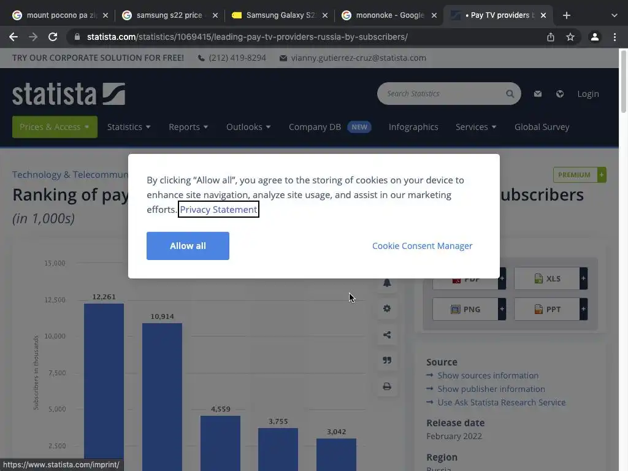Download the chart as XLS
628x471 pixels.
pyautogui.click(x=547, y=279)
